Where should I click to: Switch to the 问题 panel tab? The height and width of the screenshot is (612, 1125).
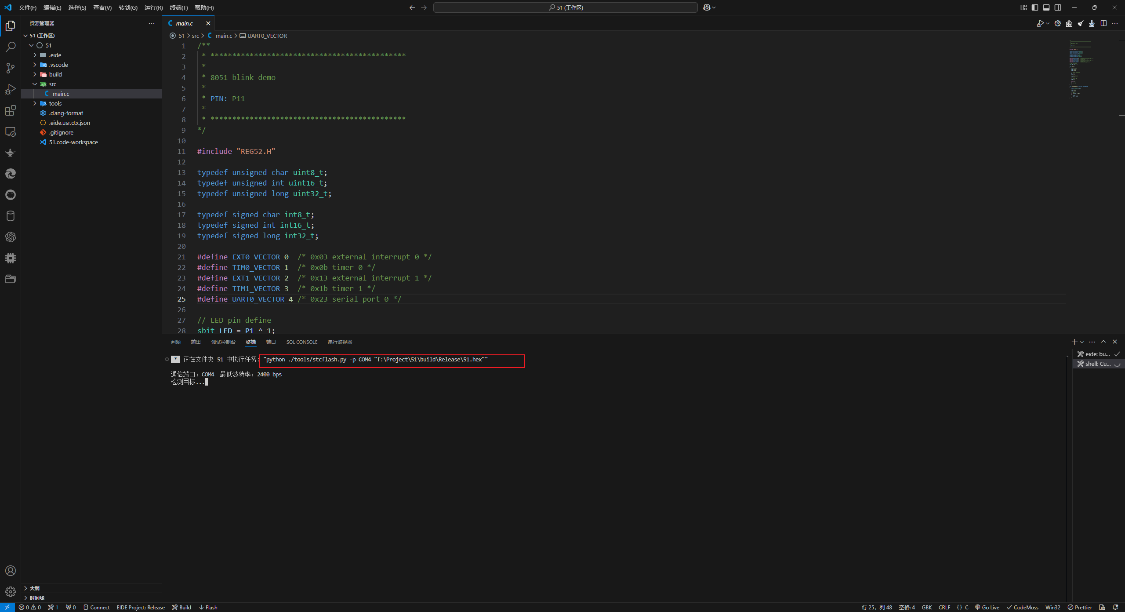pos(175,342)
